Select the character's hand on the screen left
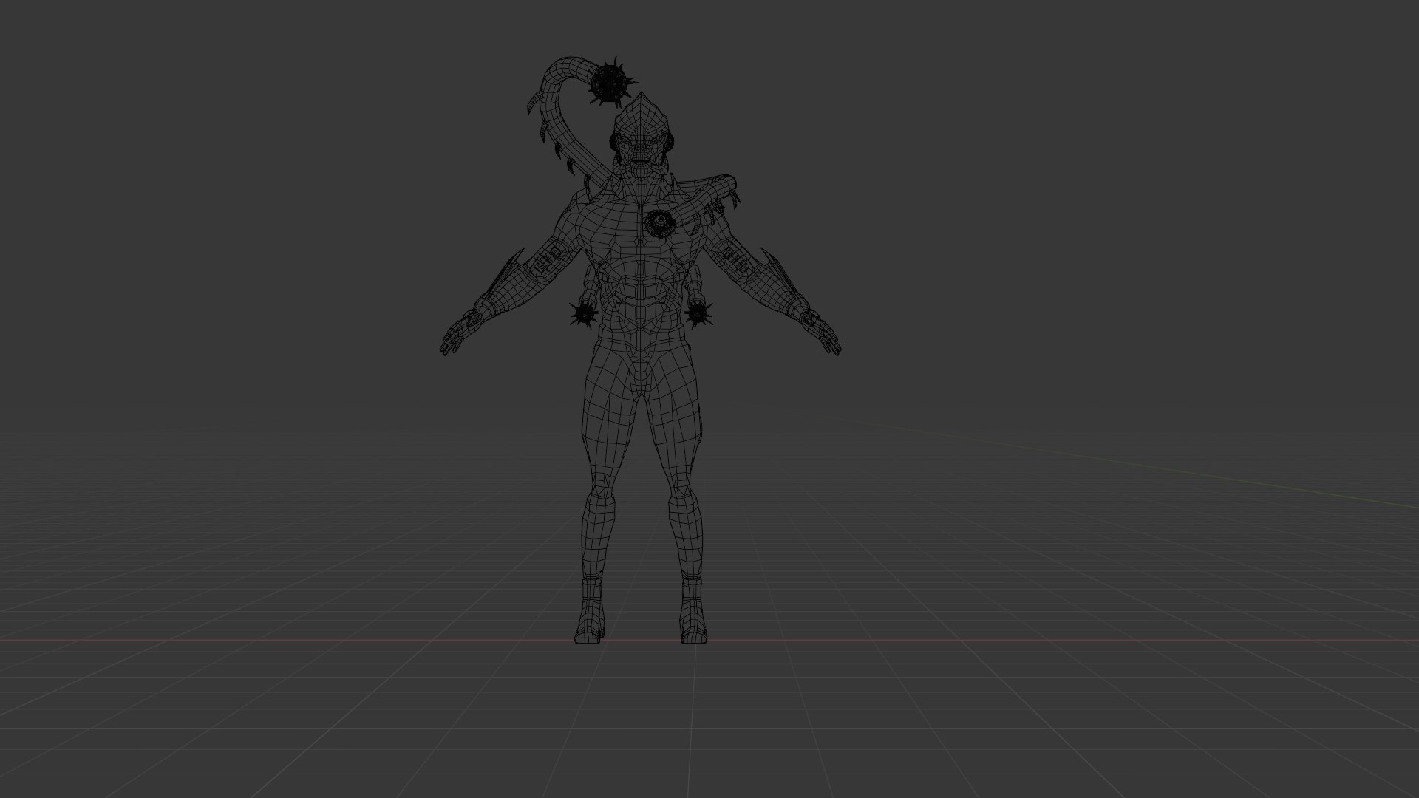The image size is (1419, 798). (x=461, y=334)
